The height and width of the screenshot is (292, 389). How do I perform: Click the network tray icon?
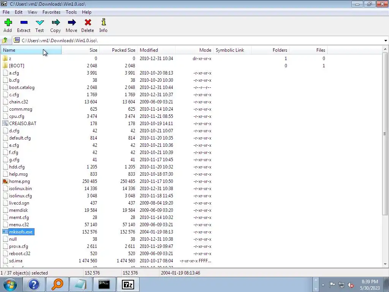click(342, 285)
